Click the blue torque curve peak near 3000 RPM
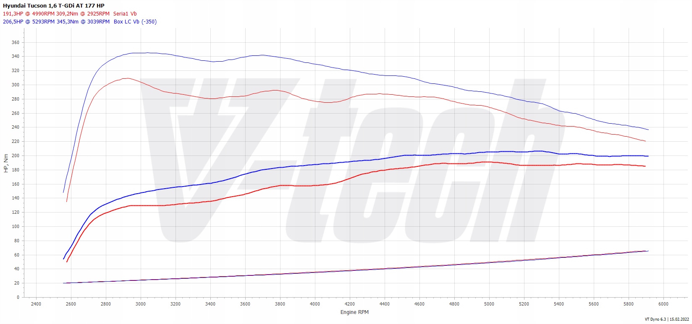This screenshot has height=324, width=692. click(x=147, y=53)
